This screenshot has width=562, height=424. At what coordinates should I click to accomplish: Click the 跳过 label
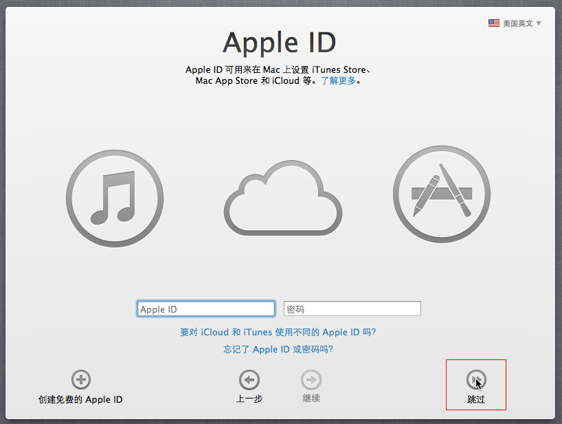(x=476, y=399)
